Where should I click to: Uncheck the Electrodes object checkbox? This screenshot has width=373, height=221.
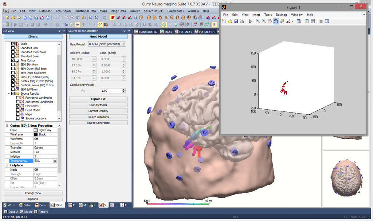18,106
